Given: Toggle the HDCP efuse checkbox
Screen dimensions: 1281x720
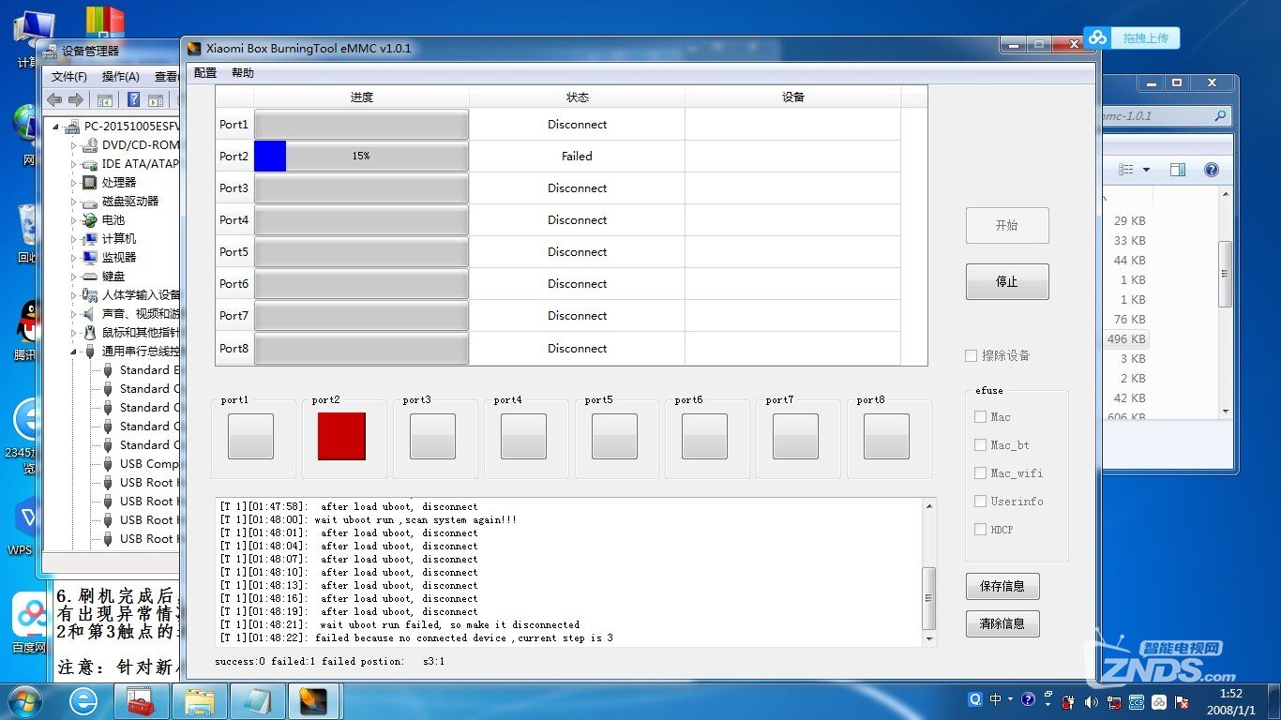Looking at the screenshot, I should pos(980,530).
